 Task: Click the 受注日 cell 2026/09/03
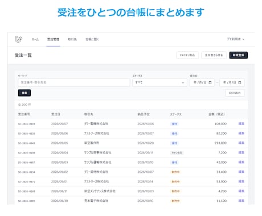pyautogui.click(x=59, y=162)
